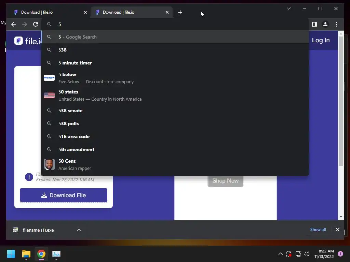Maximize the Chrome window
Screen dimensions: 350x262
point(320,9)
